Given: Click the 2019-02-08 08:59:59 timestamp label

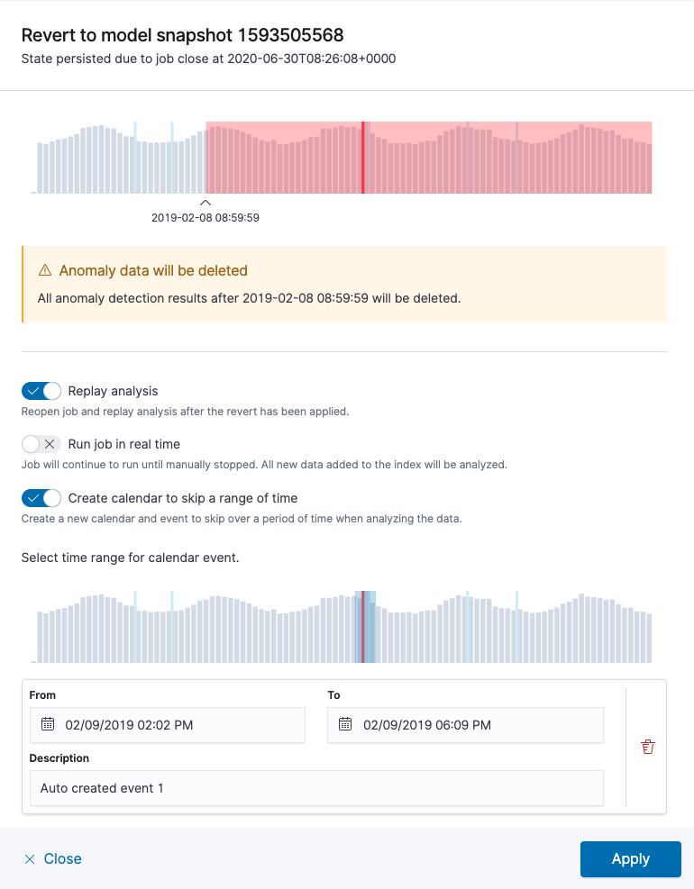Looking at the screenshot, I should pos(205,218).
